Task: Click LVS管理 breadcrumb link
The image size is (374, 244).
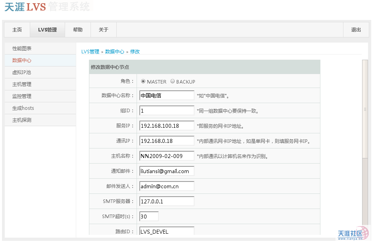Action: 90,52
